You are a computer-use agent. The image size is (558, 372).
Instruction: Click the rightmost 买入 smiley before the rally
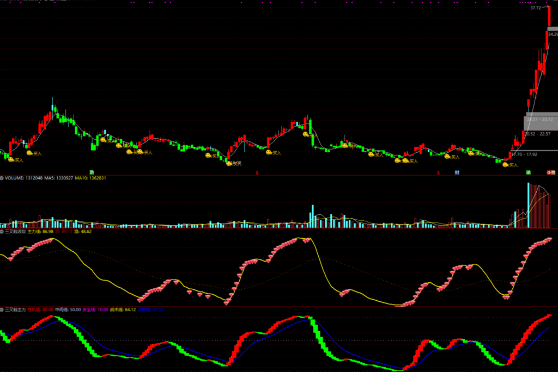pyautogui.click(x=505, y=164)
